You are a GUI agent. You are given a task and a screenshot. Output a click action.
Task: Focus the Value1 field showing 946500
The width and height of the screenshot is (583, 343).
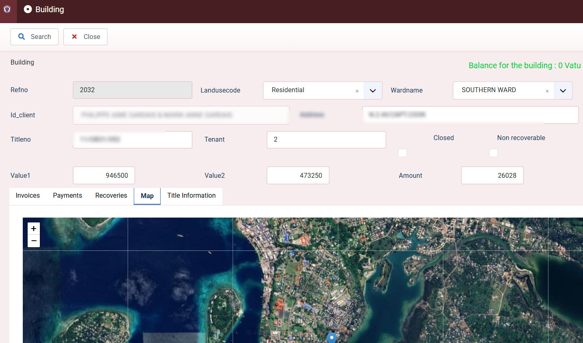[104, 175]
